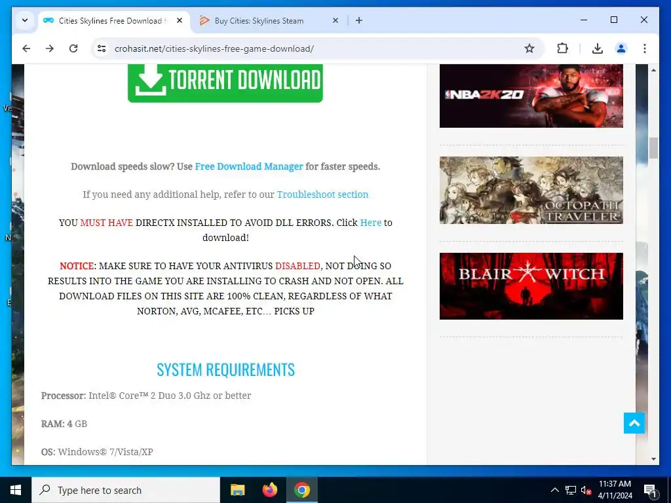The height and width of the screenshot is (503, 671).
Task: Click the OS: Windows 7/Vista/XP line
Action: [x=97, y=452]
